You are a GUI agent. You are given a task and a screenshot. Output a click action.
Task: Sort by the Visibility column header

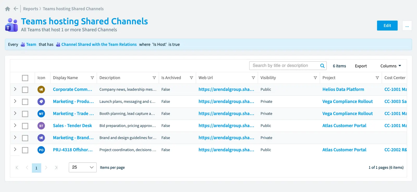pos(268,78)
